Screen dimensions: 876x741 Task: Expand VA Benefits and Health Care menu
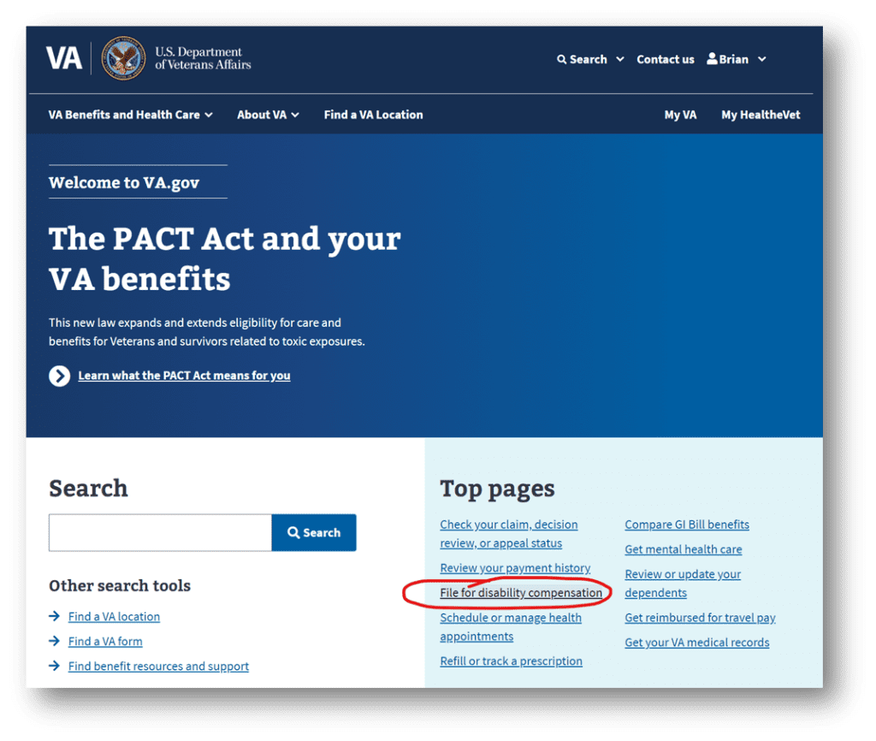(130, 115)
